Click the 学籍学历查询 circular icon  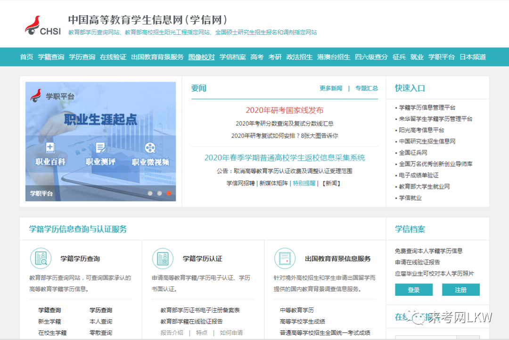coord(41,258)
